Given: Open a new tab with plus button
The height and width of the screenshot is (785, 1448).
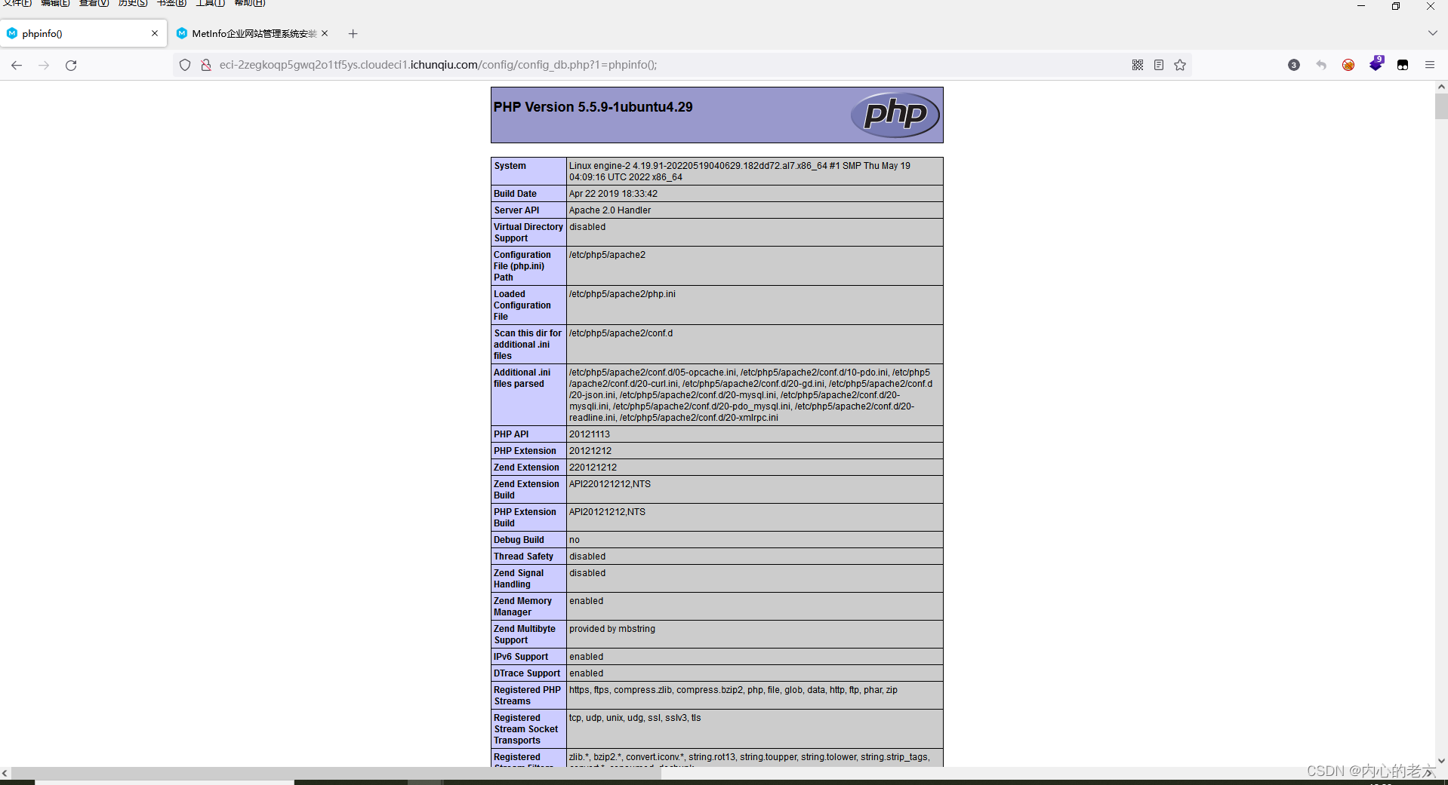Looking at the screenshot, I should click(x=353, y=34).
